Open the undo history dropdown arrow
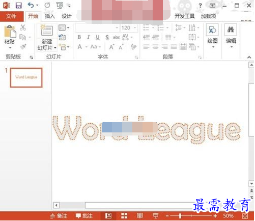This screenshot has width=255, height=221. 37,6
